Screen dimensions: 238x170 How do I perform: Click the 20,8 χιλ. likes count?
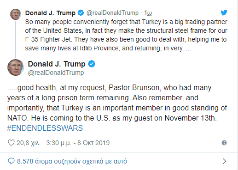(x=29, y=143)
